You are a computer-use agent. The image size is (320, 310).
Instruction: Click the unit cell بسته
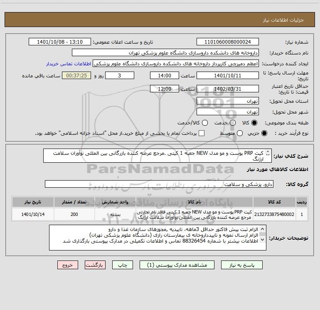point(115,214)
